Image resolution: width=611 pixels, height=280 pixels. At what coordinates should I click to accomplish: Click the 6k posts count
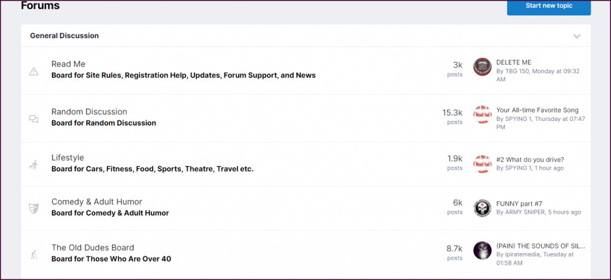[455, 207]
